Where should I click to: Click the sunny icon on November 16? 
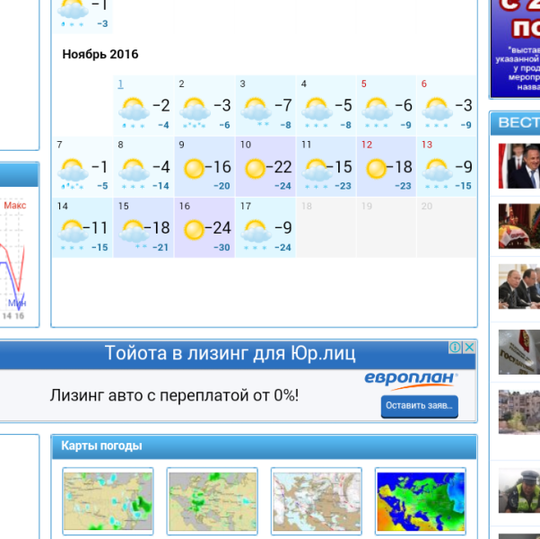(194, 229)
